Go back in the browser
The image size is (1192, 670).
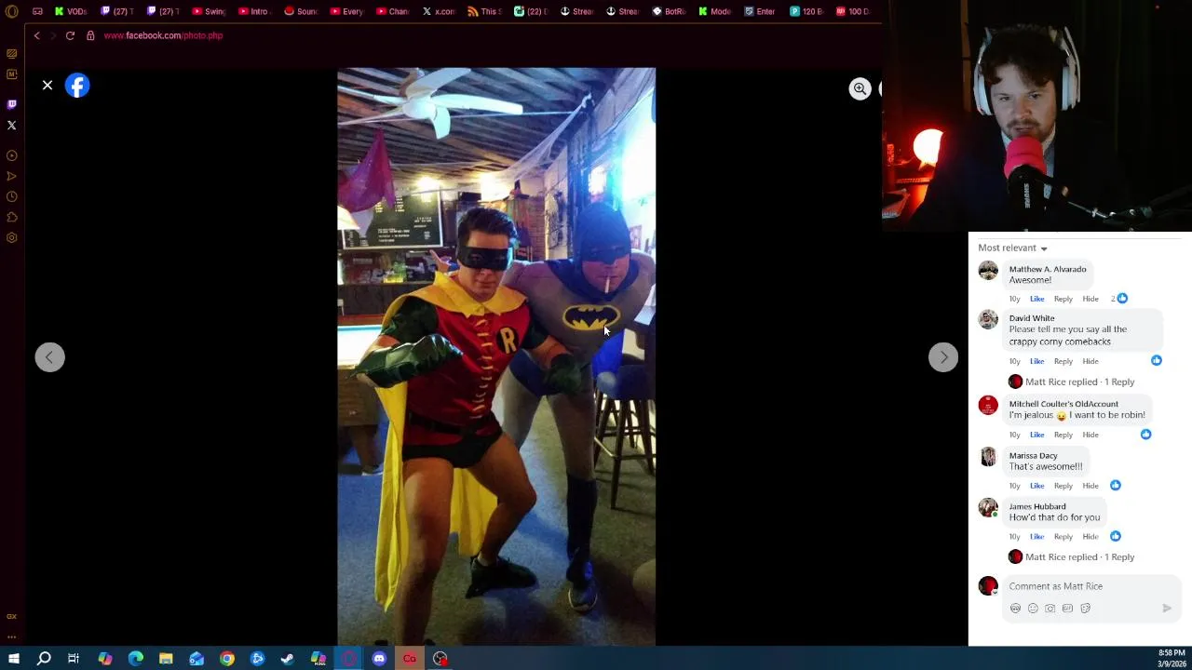click(36, 35)
